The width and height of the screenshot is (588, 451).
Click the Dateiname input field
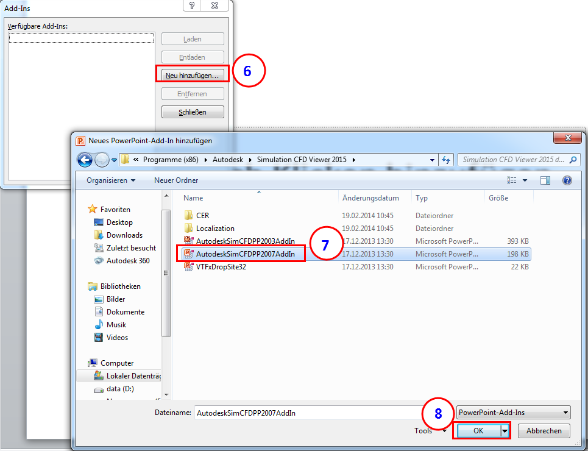309,413
